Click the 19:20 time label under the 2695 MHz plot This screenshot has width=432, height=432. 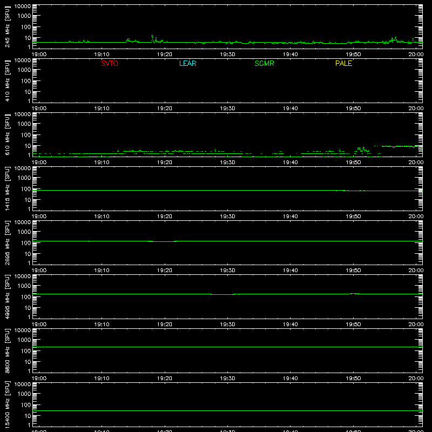coord(165,271)
